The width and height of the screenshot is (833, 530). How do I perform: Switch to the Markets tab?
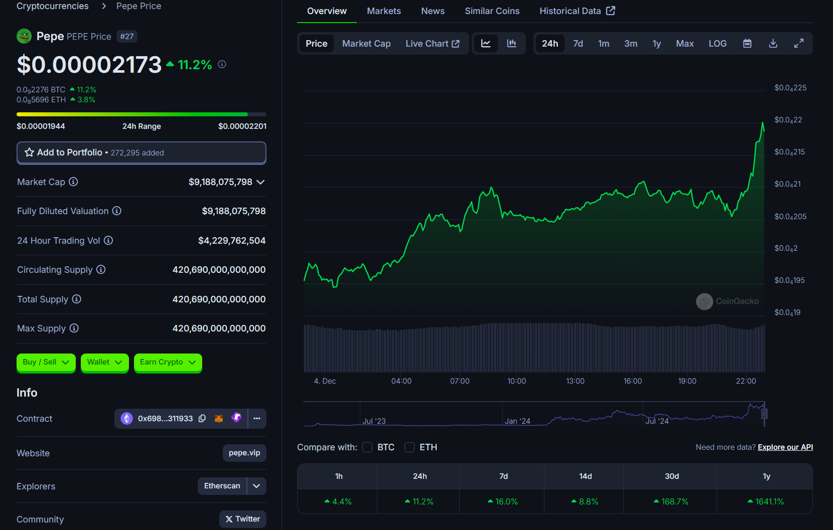(x=383, y=11)
